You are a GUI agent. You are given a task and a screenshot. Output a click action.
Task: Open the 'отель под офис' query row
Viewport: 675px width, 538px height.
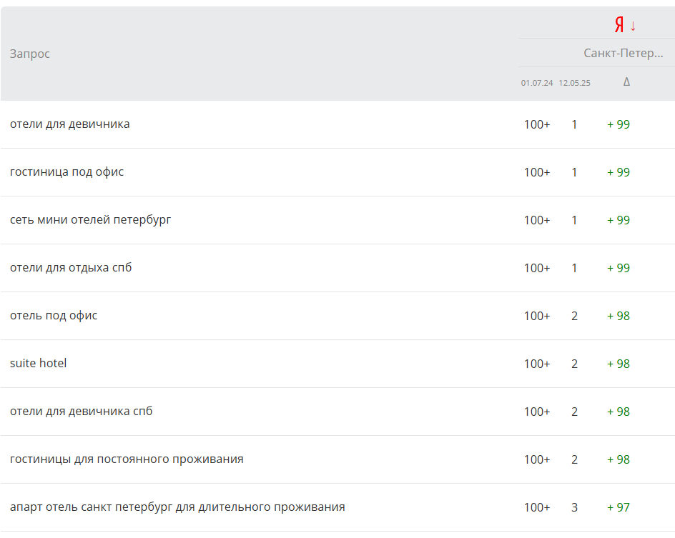click(x=54, y=316)
